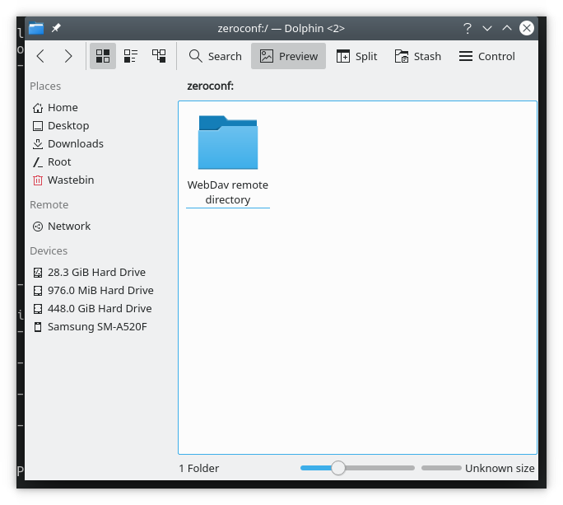Open the 28.3 GiB Hard Drive
Viewport: 563px width, 505px height.
point(95,272)
